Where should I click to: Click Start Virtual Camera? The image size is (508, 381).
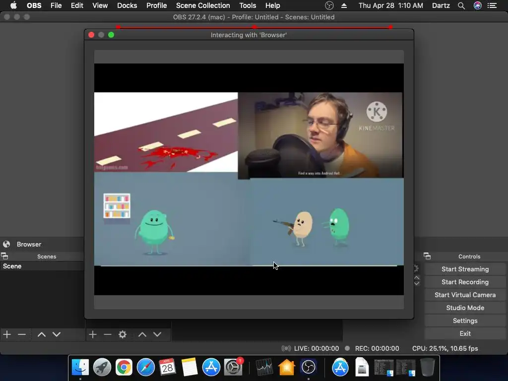pos(465,295)
